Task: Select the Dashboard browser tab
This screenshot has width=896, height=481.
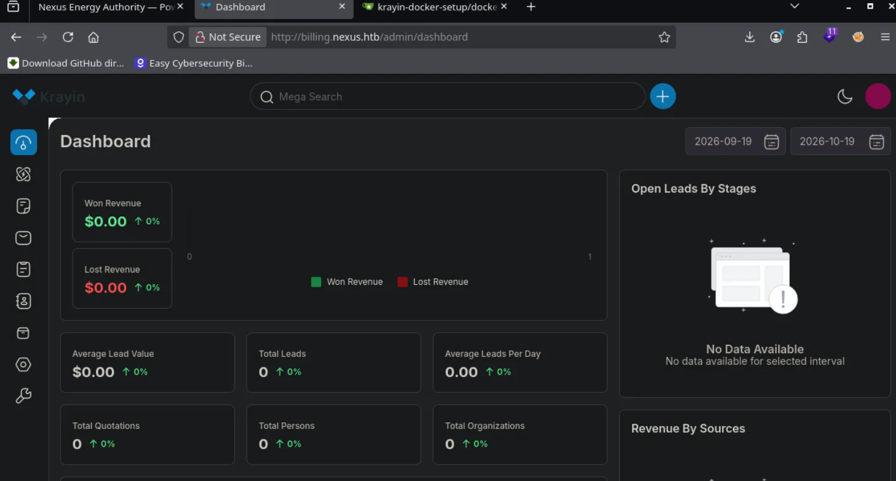Action: pyautogui.click(x=274, y=7)
